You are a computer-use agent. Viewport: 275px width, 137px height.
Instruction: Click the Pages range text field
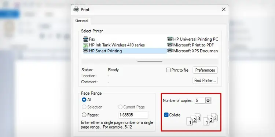133,115
